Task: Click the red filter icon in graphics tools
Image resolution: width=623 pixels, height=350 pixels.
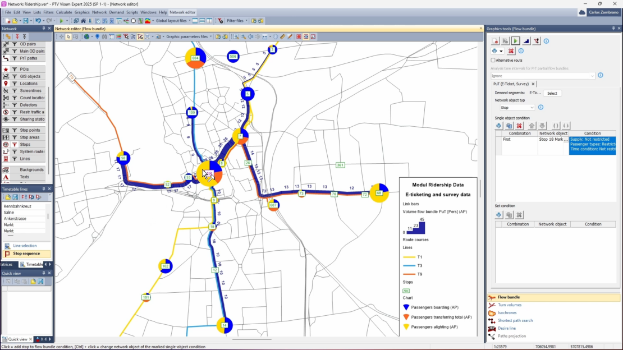Action: click(x=537, y=41)
